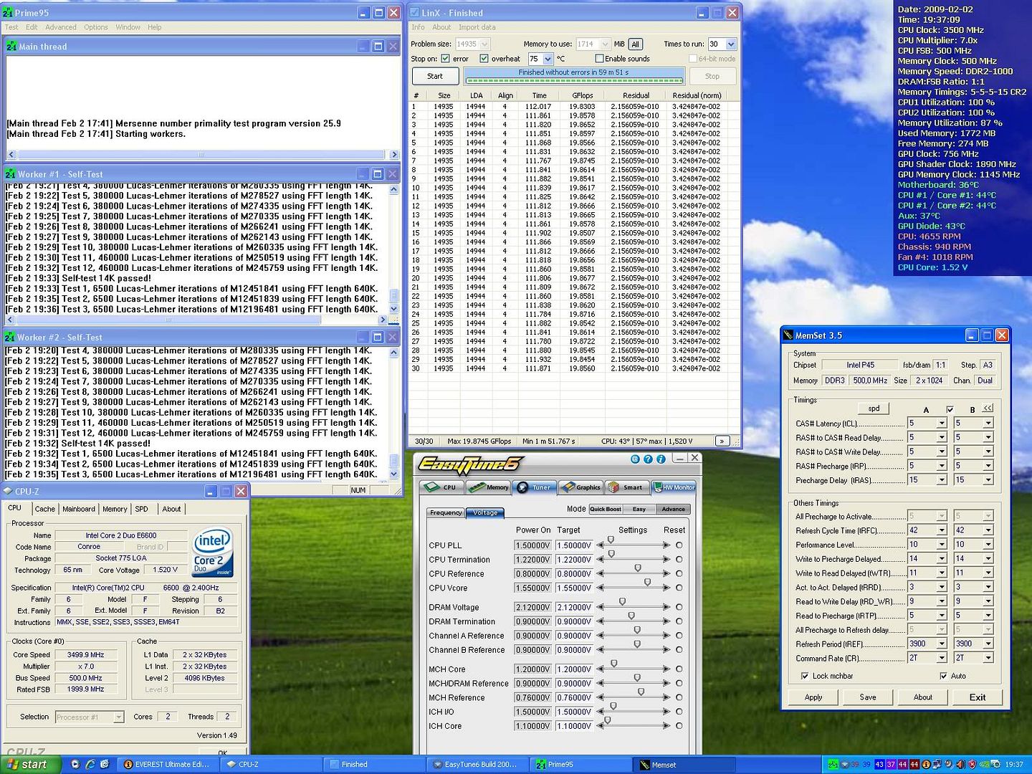Open CAS# Latency channel A dropdown

tap(942, 424)
